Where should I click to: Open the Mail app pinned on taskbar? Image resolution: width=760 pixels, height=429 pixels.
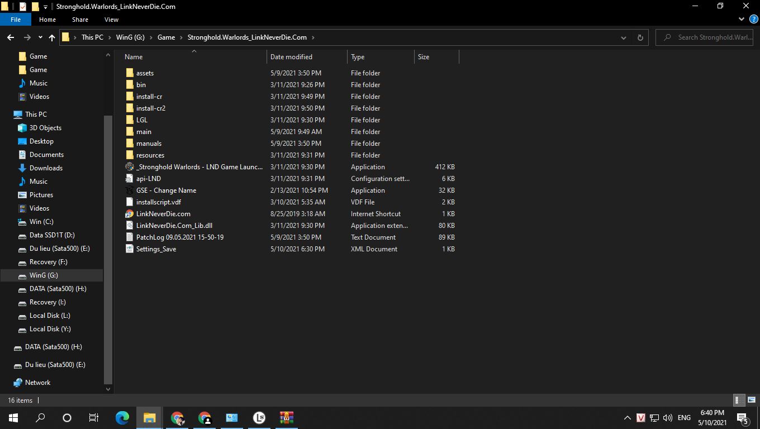click(x=231, y=417)
